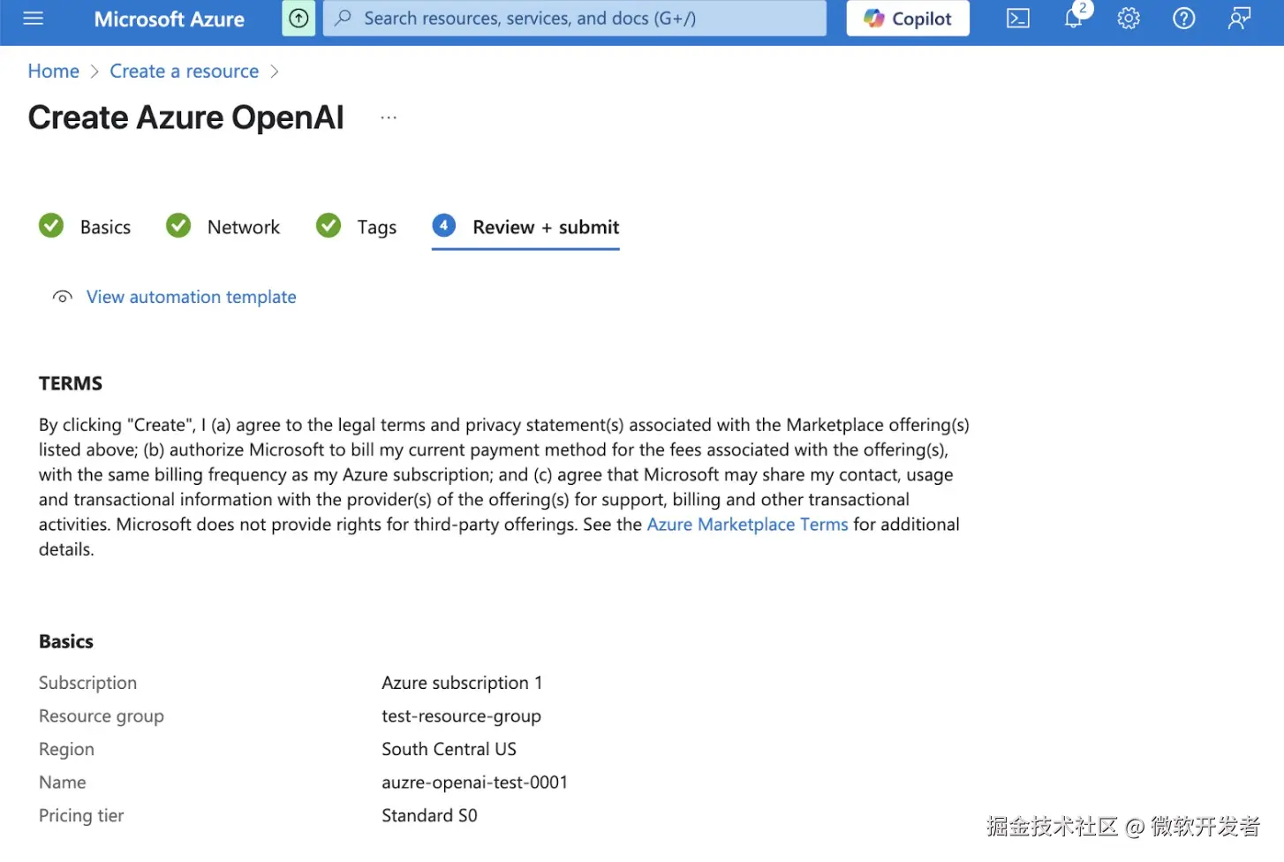Click the Region label
1284x862 pixels.
66,749
